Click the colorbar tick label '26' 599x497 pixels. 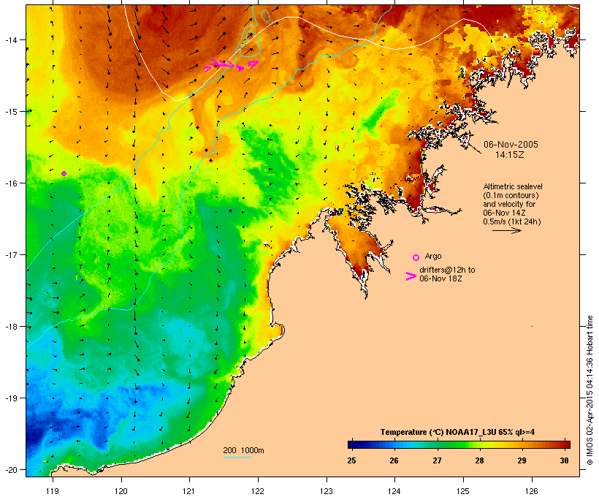tap(394, 460)
